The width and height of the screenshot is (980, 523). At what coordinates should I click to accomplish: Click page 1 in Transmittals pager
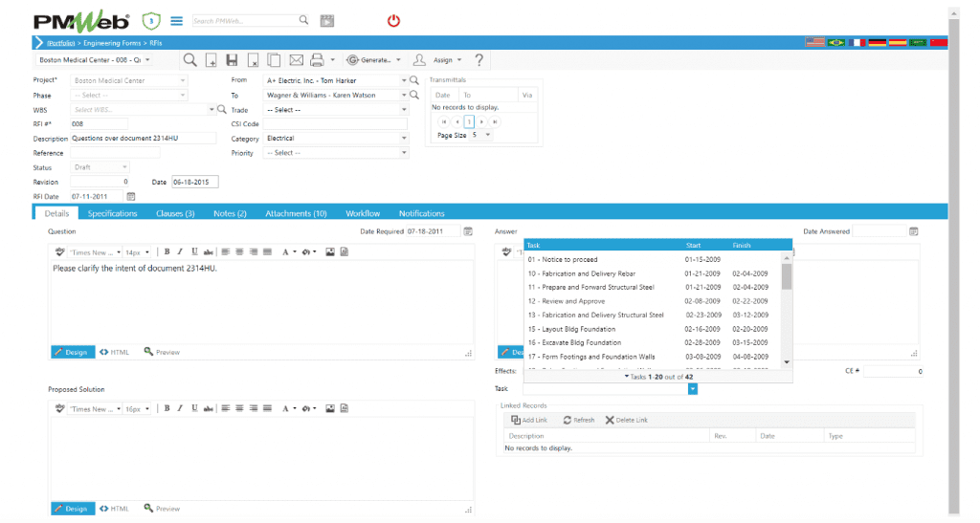pyautogui.click(x=469, y=121)
